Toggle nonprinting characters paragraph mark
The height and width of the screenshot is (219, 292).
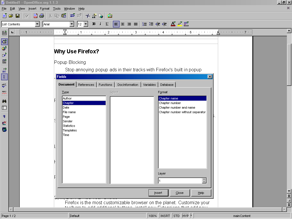(x=4, y=117)
